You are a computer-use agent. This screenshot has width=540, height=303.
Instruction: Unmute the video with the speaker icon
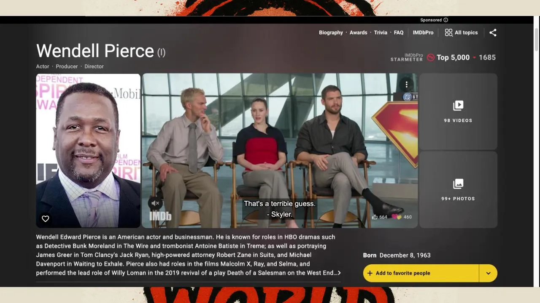tap(155, 203)
